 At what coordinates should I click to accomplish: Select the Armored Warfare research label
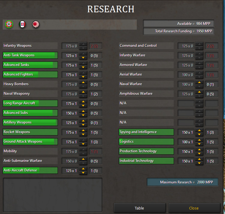pos(146,65)
